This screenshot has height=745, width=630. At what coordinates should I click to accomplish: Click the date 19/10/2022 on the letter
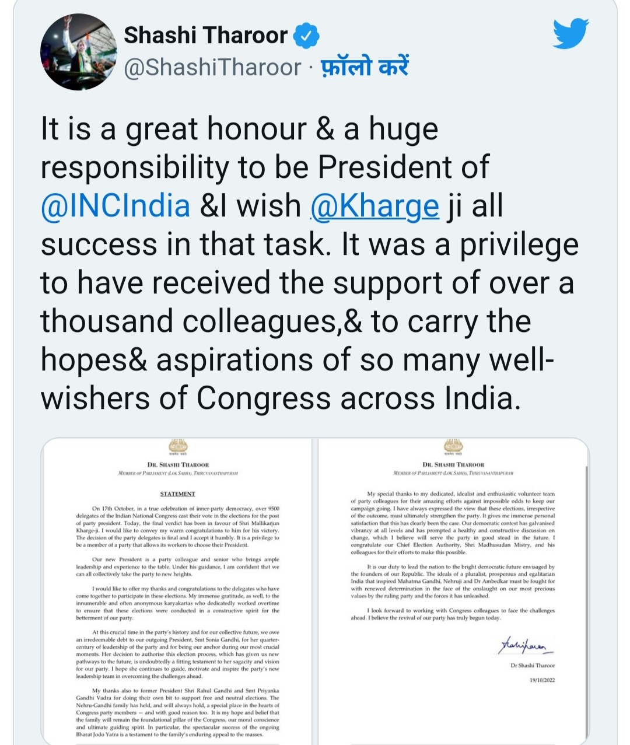[x=542, y=680]
